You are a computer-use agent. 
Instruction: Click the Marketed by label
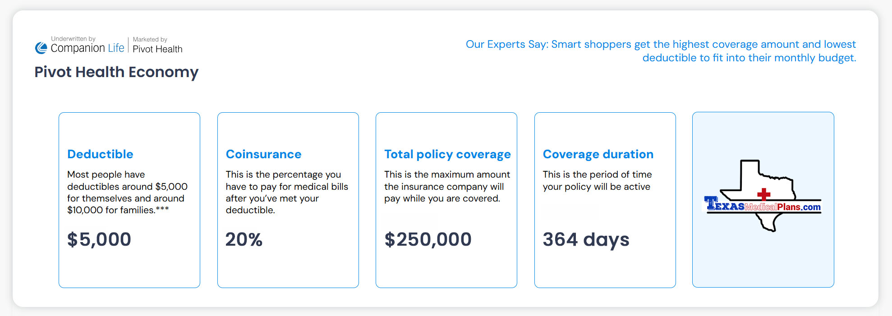coord(150,40)
